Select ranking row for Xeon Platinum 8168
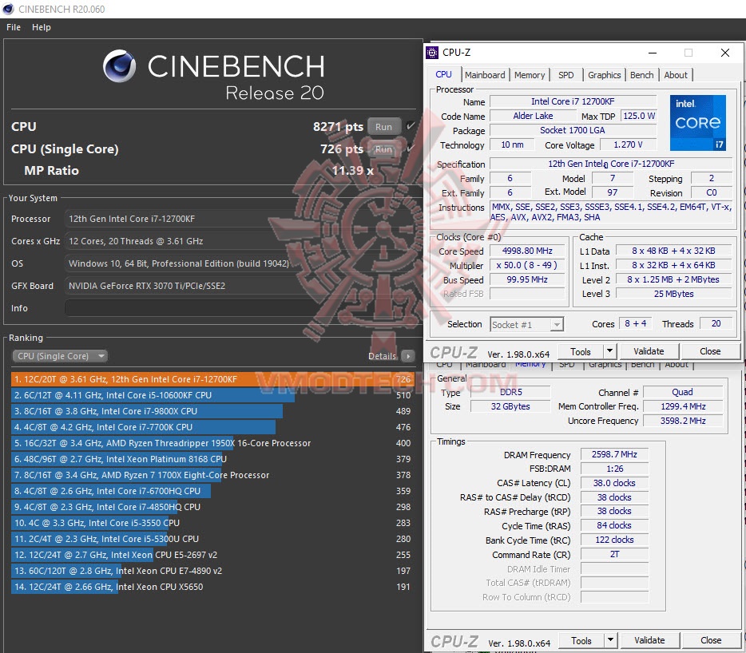 click(x=212, y=459)
